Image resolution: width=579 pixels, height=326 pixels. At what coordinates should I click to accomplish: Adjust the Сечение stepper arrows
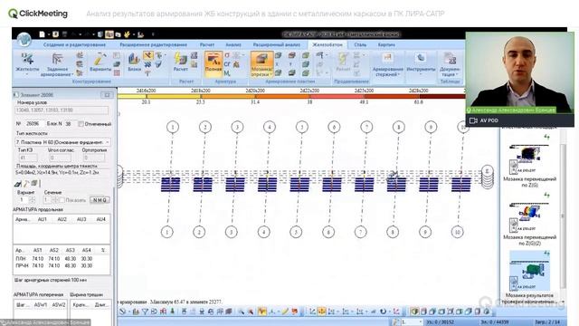(55, 200)
